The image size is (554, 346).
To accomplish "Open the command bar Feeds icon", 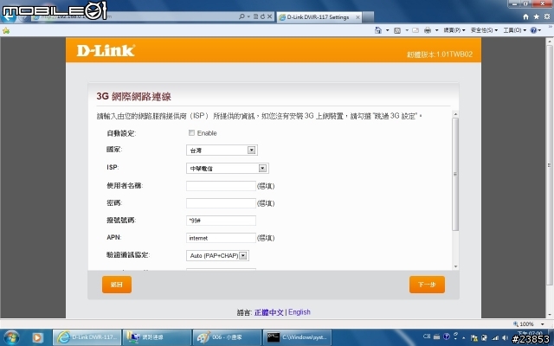I will [x=397, y=31].
